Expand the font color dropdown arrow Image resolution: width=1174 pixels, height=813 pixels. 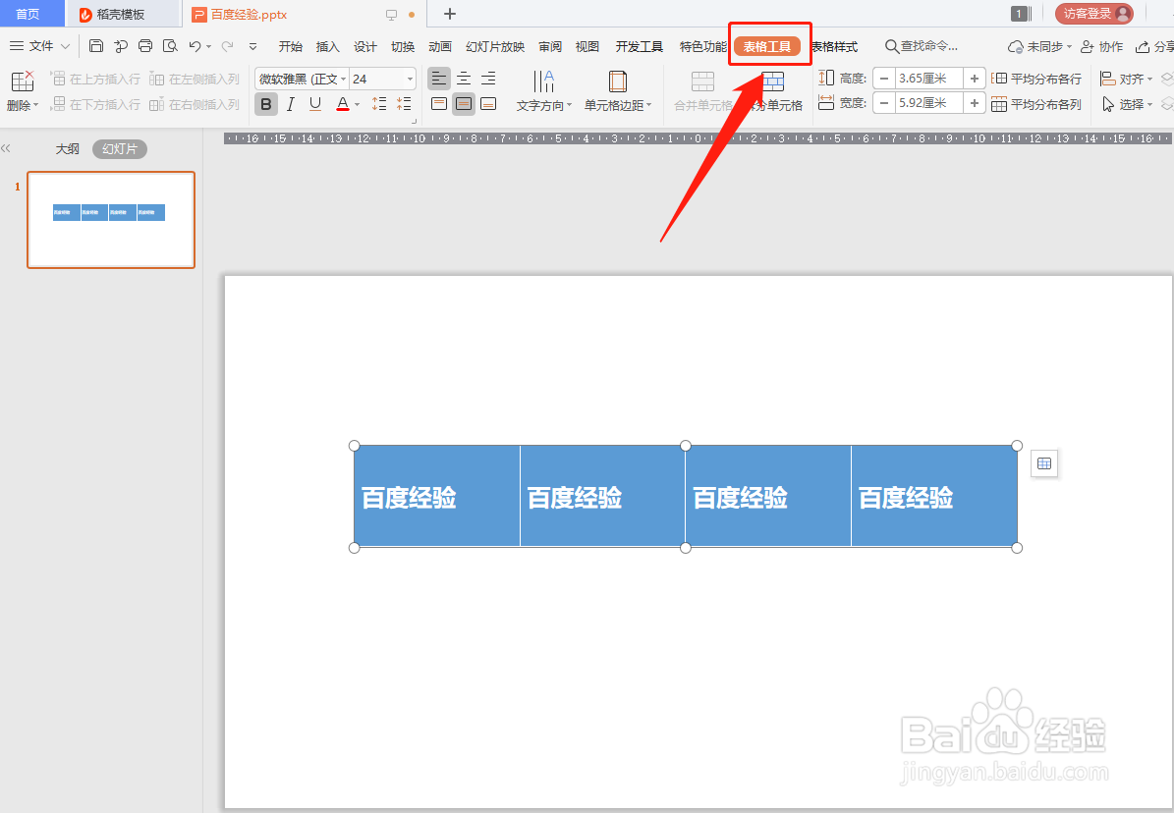[358, 104]
